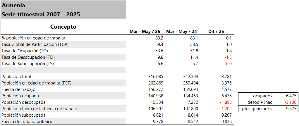
Task: Select the Población fuera de la fuerza de trabajo label
Action: coord(39,109)
